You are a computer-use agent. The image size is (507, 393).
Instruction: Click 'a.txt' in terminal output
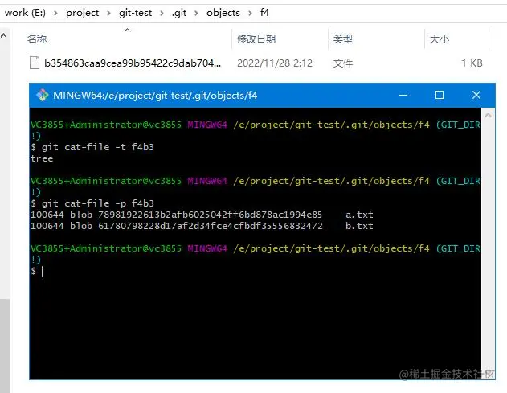tap(359, 215)
